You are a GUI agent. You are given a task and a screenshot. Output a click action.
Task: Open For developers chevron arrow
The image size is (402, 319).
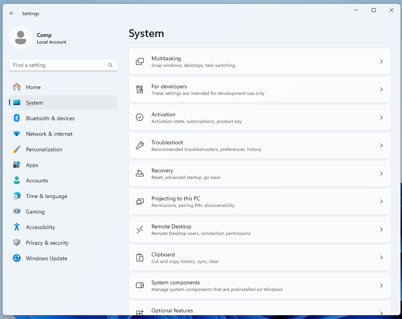[x=381, y=89]
